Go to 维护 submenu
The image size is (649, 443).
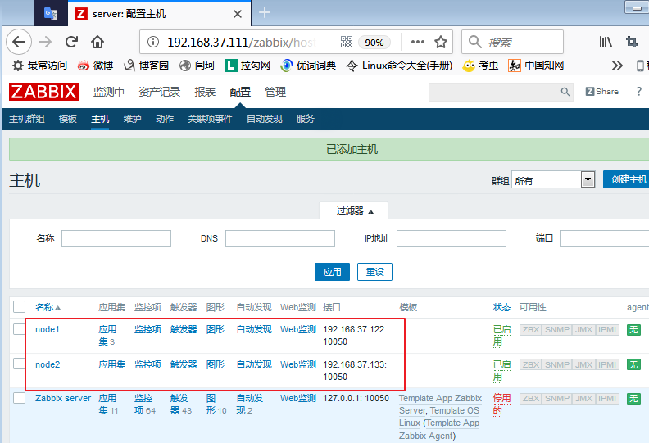132,119
